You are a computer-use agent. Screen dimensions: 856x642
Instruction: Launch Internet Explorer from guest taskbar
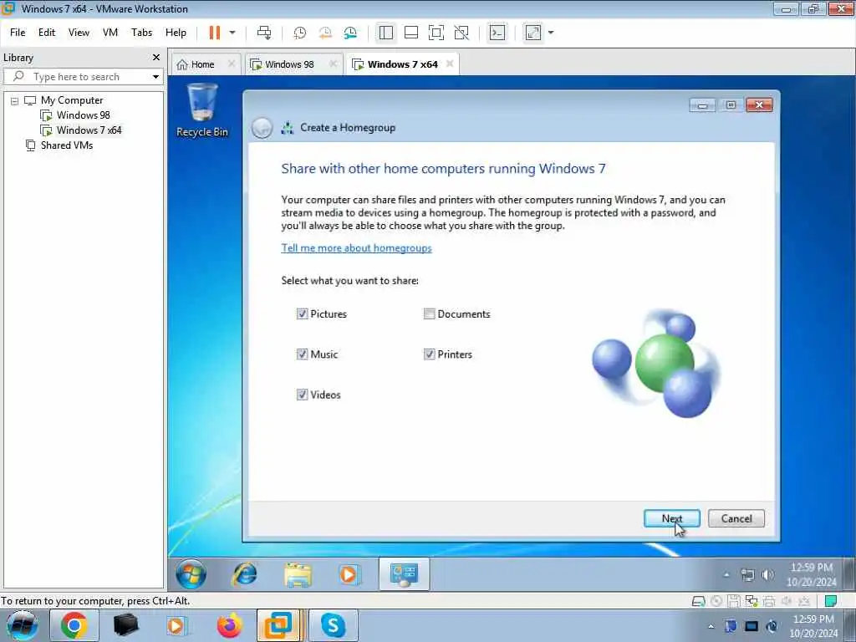(245, 574)
